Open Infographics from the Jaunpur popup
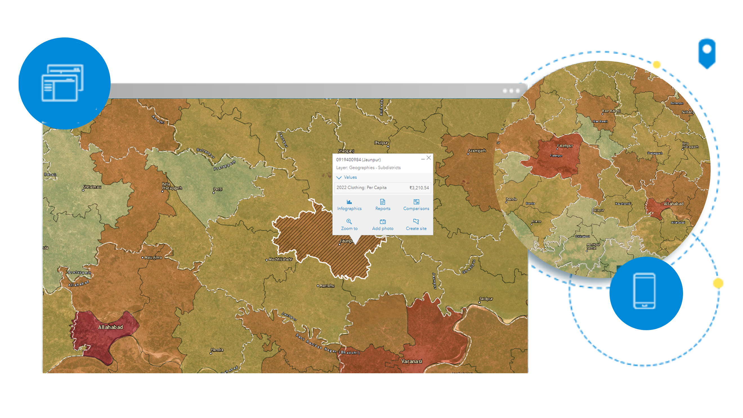This screenshot has width=743, height=418. [x=349, y=205]
